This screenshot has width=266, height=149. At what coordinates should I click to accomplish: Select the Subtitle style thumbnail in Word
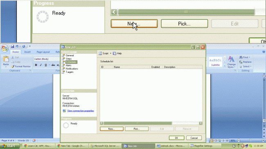point(215,62)
